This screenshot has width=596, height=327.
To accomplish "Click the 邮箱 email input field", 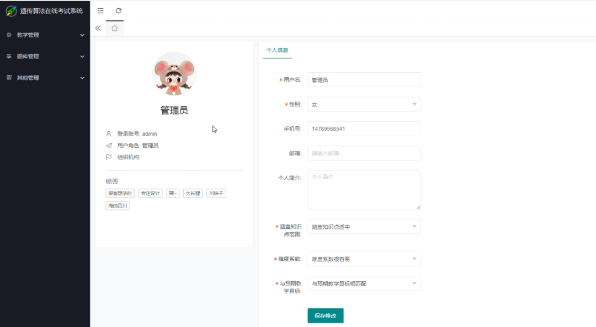I will [364, 153].
